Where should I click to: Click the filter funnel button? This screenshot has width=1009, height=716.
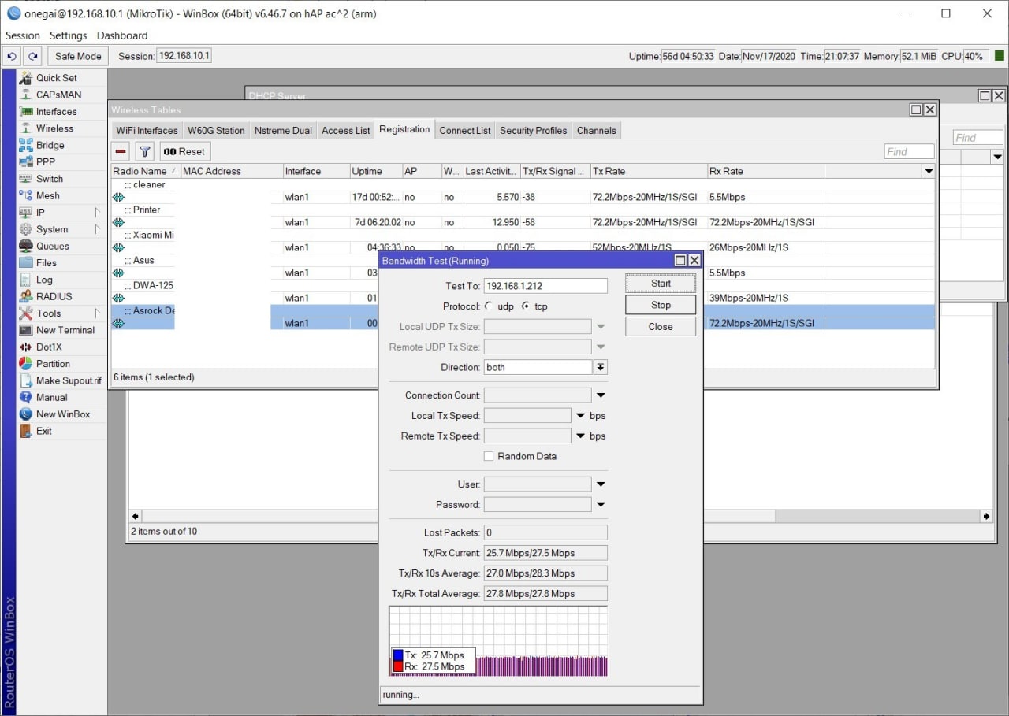coord(144,151)
